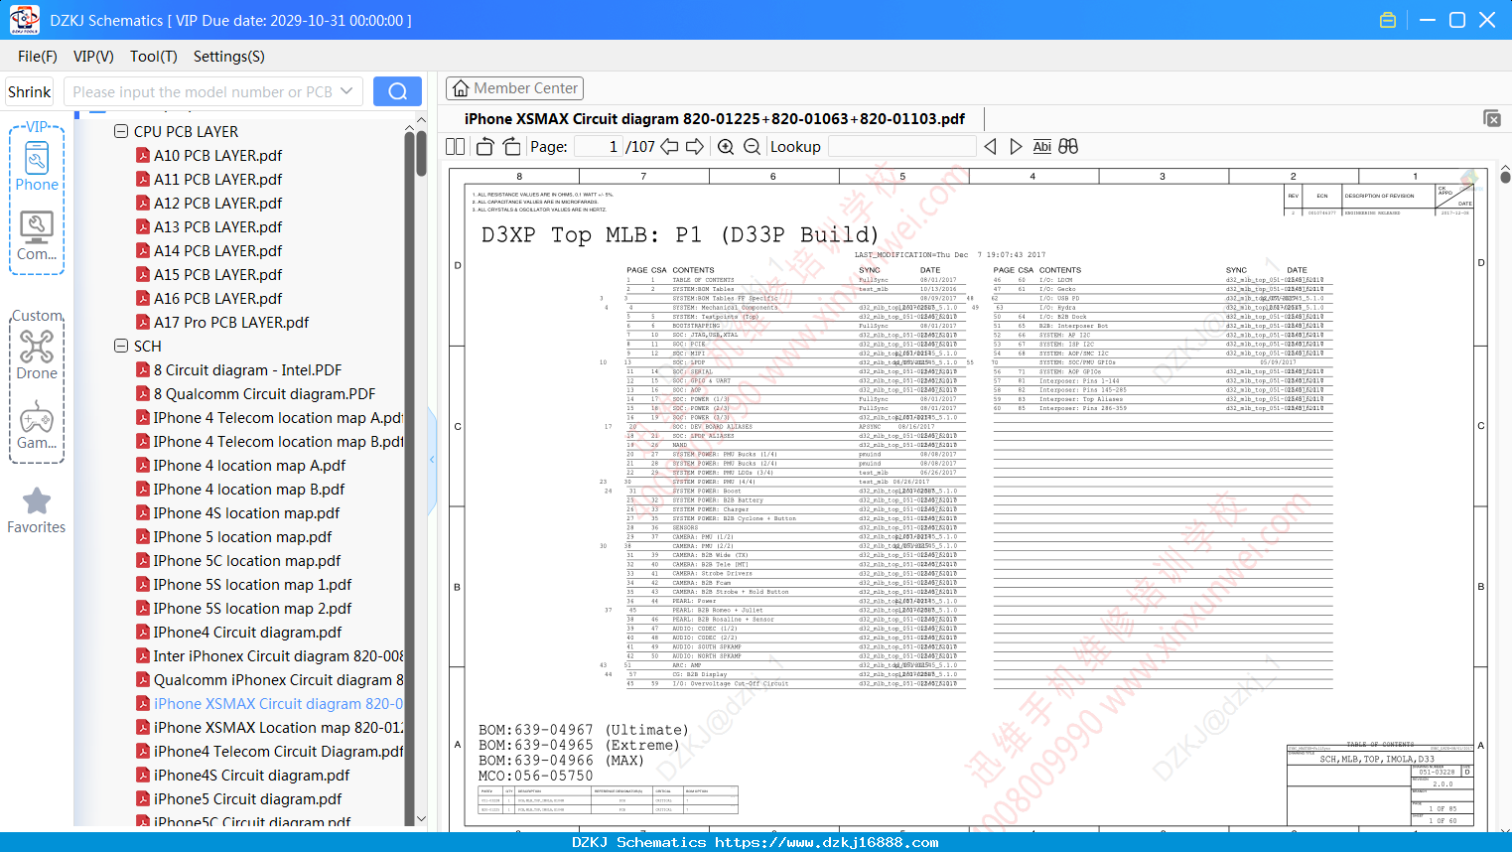Click the page number input box
Viewport: 1512px width, 852px height.
tap(599, 146)
